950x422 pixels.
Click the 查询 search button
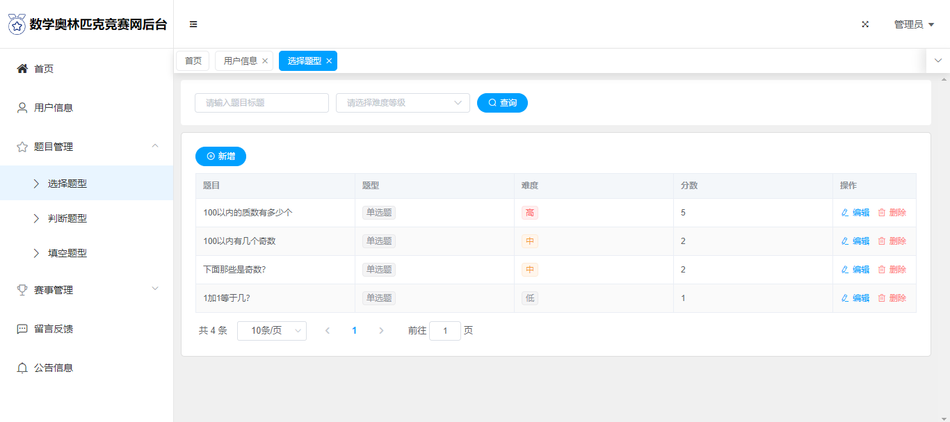click(x=502, y=103)
